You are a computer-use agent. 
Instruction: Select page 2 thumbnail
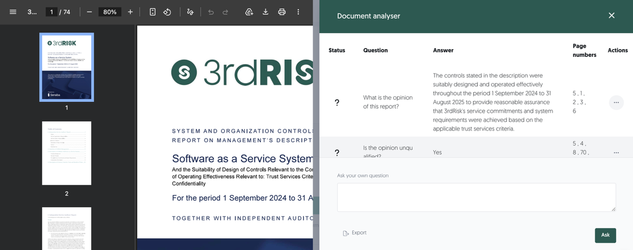click(x=67, y=153)
